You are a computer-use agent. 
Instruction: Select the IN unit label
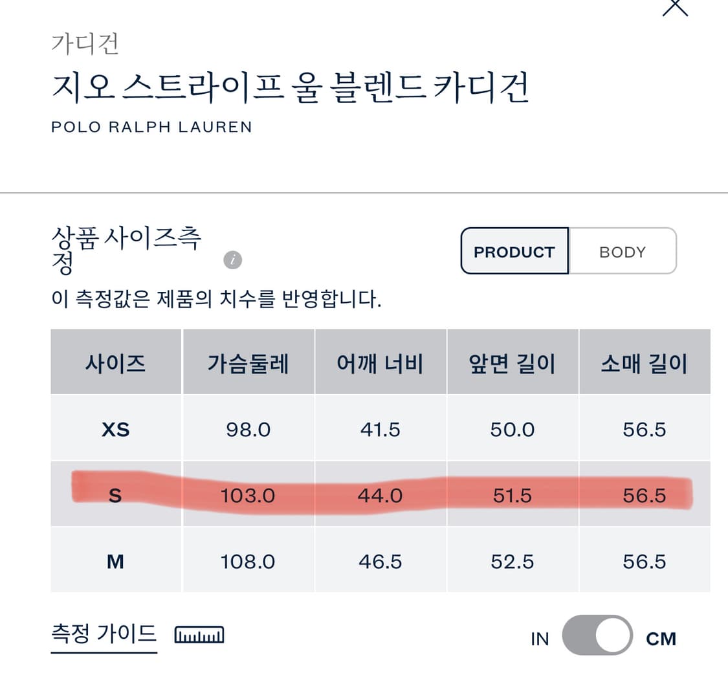click(540, 639)
